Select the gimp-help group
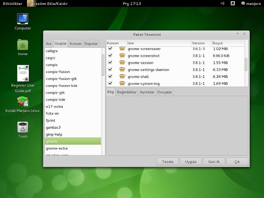Screen dimensions: 264x198 73,134
